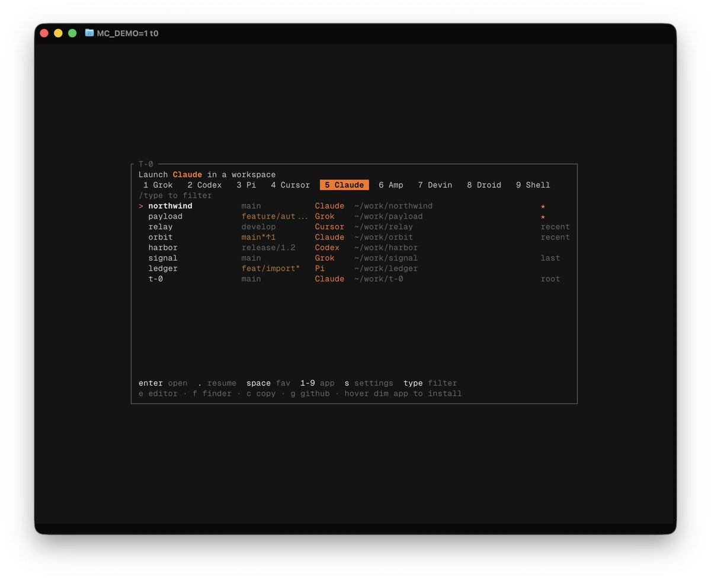Click the feature/aut... branch label
The height and width of the screenshot is (580, 711).
pos(275,216)
